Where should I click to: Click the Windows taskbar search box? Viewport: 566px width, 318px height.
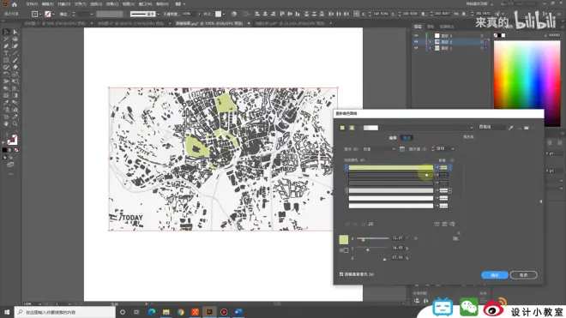(x=65, y=312)
